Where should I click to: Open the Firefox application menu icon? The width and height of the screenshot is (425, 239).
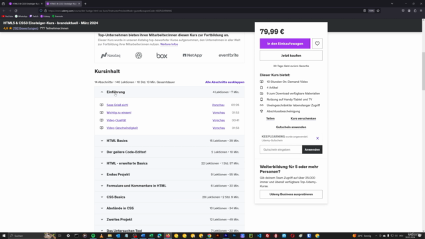pyautogui.click(x=421, y=11)
